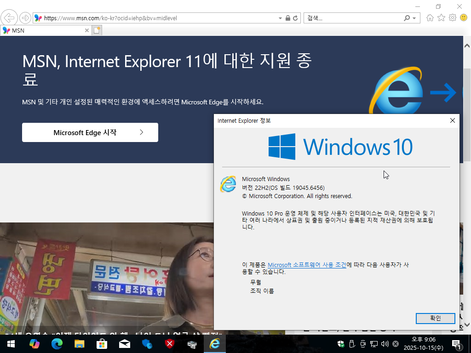Screen dimensions: 471x353
Task: Click the vertical scrollbar thumb
Action: coord(467,115)
